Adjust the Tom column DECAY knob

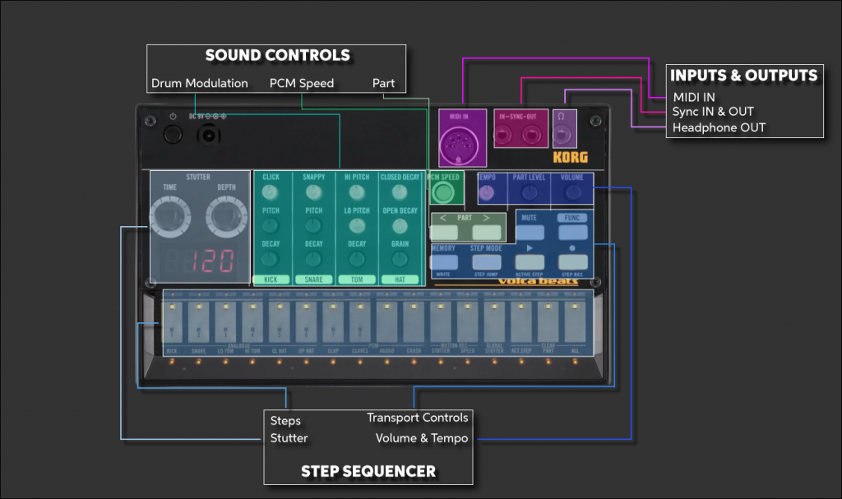pos(357,260)
